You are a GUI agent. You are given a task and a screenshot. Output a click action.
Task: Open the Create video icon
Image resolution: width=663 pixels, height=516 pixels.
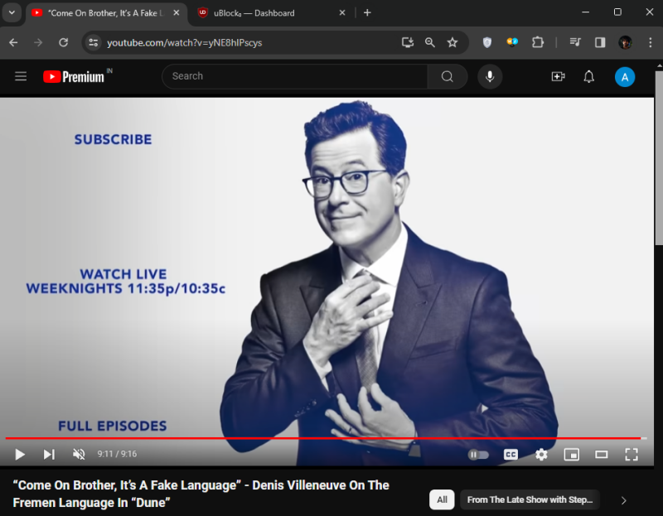tap(558, 76)
